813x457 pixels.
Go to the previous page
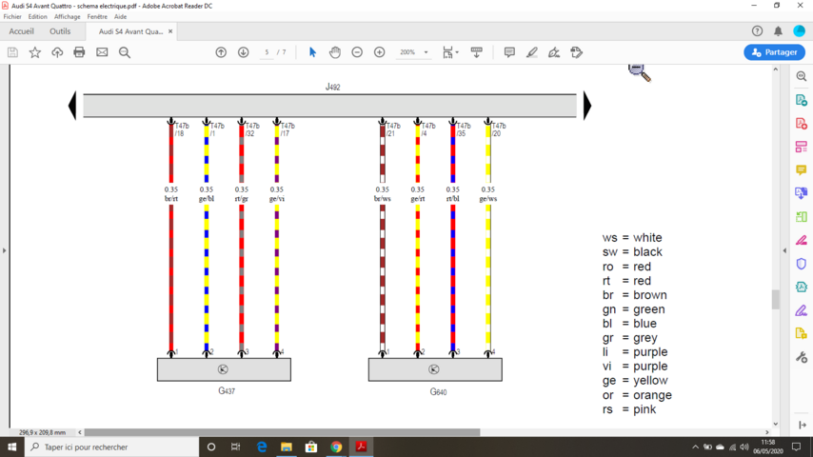tap(221, 52)
